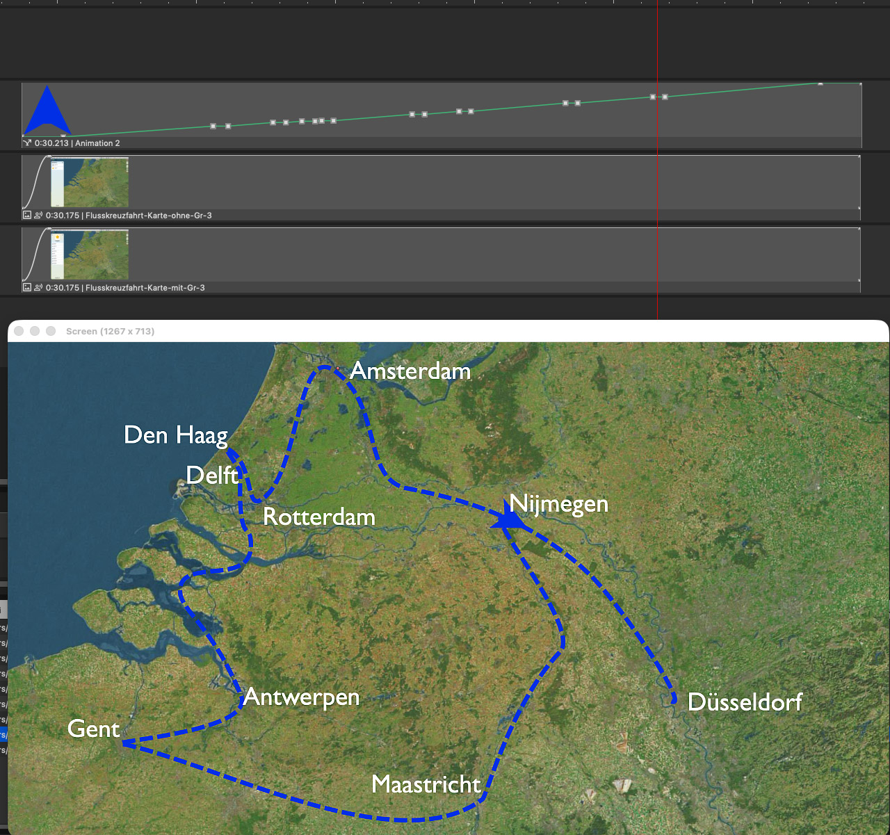Click the Animation 2 track label
The image size is (890, 835).
coord(97,143)
